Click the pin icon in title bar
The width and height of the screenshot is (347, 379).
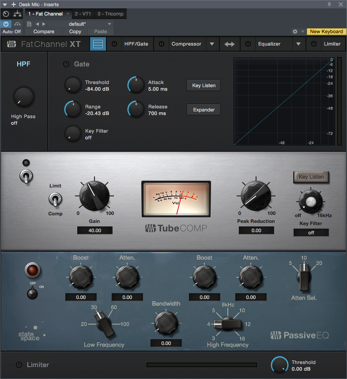[x=329, y=4]
